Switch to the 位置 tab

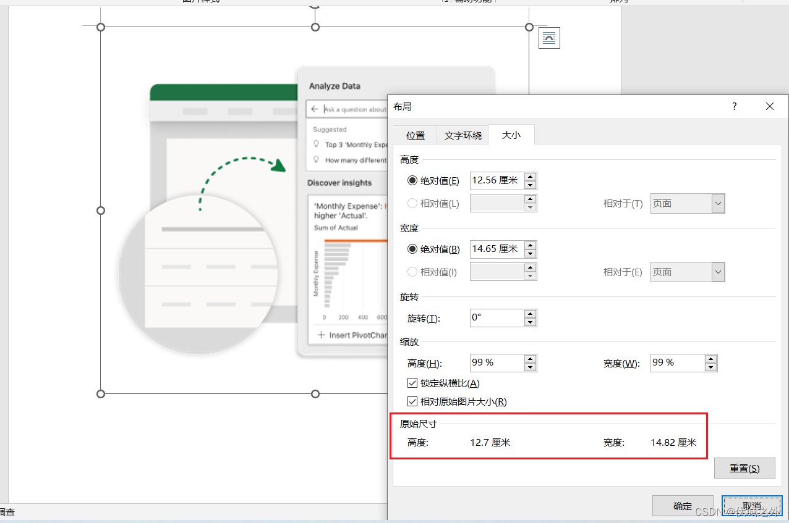coord(415,135)
